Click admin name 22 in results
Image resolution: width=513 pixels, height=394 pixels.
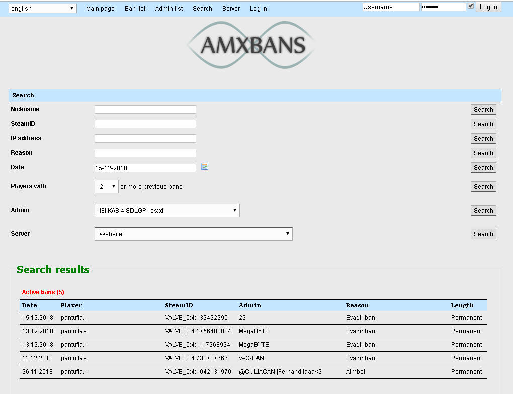(242, 318)
